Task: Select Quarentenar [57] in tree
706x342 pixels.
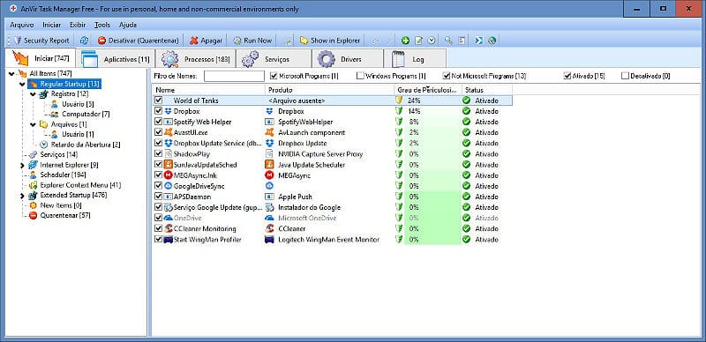Action: pyautogui.click(x=65, y=216)
